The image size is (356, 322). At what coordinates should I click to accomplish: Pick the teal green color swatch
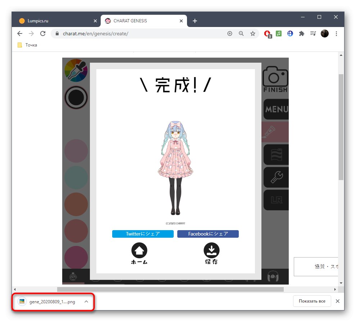pyautogui.click(x=76, y=177)
